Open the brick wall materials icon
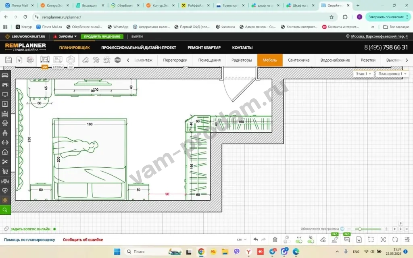This screenshot has width=413, height=258. (x=106, y=60)
